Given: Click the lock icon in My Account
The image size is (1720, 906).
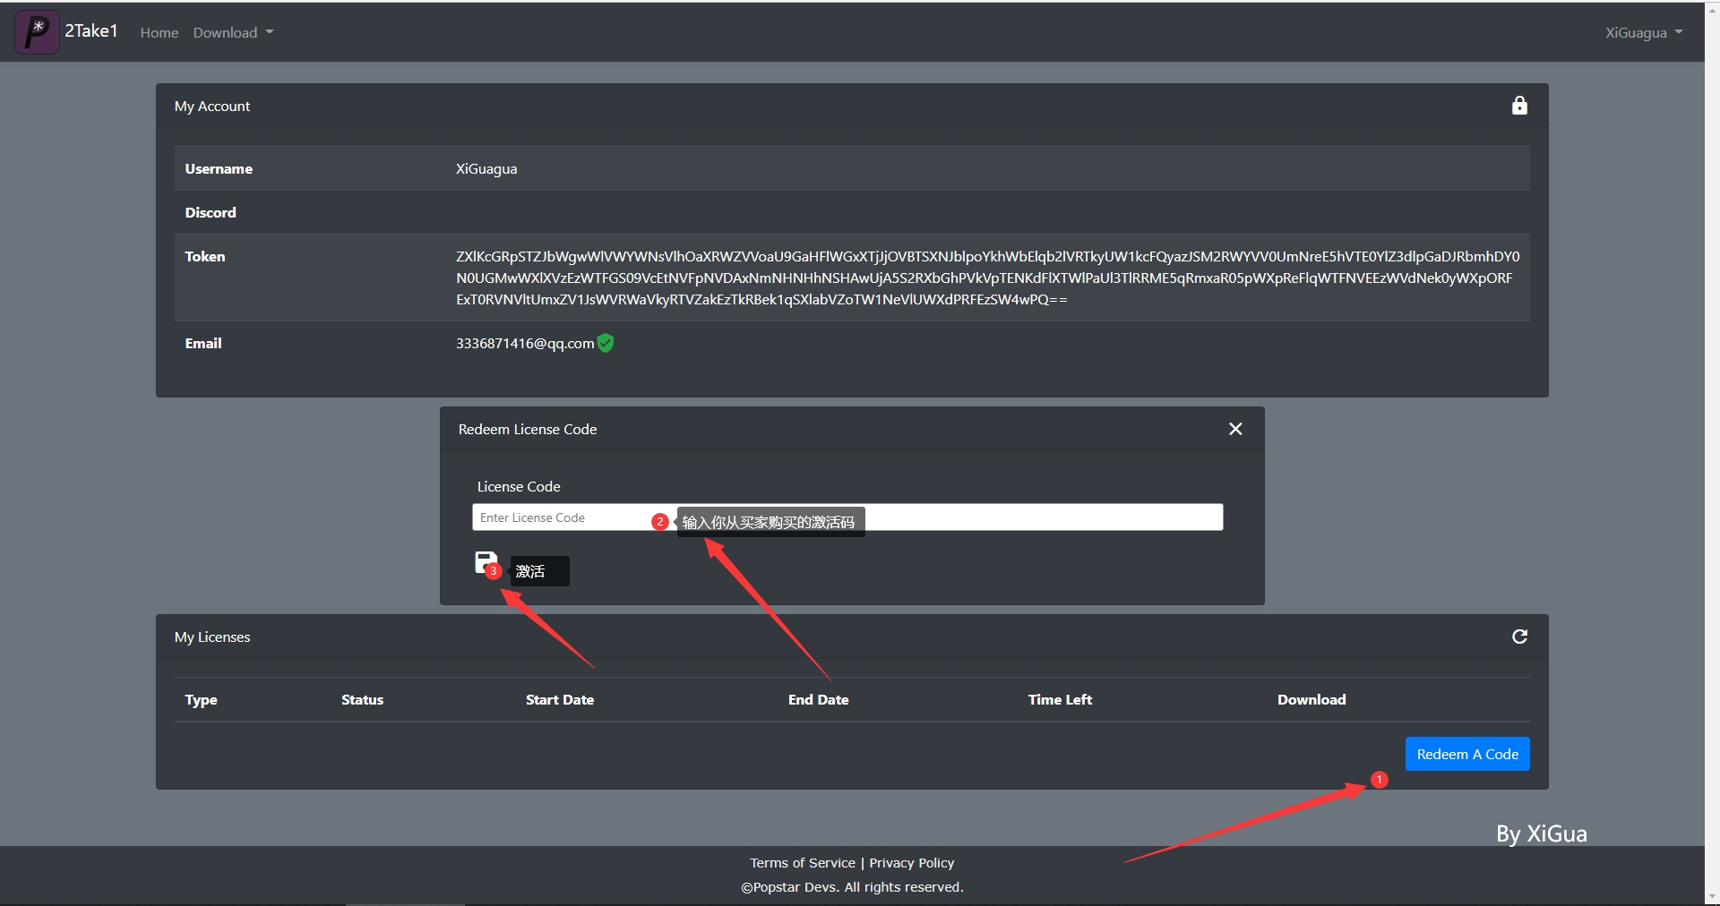Looking at the screenshot, I should tap(1518, 106).
